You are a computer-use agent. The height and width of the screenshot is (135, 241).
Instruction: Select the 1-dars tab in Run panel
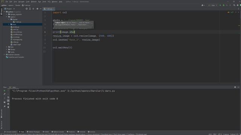click(13, 87)
